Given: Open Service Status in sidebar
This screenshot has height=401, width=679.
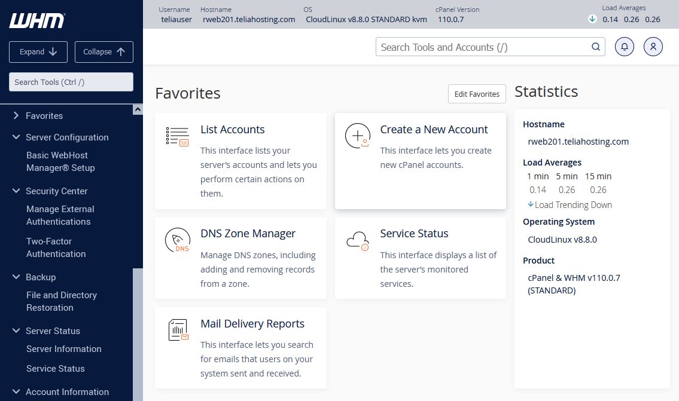Looking at the screenshot, I should point(56,369).
